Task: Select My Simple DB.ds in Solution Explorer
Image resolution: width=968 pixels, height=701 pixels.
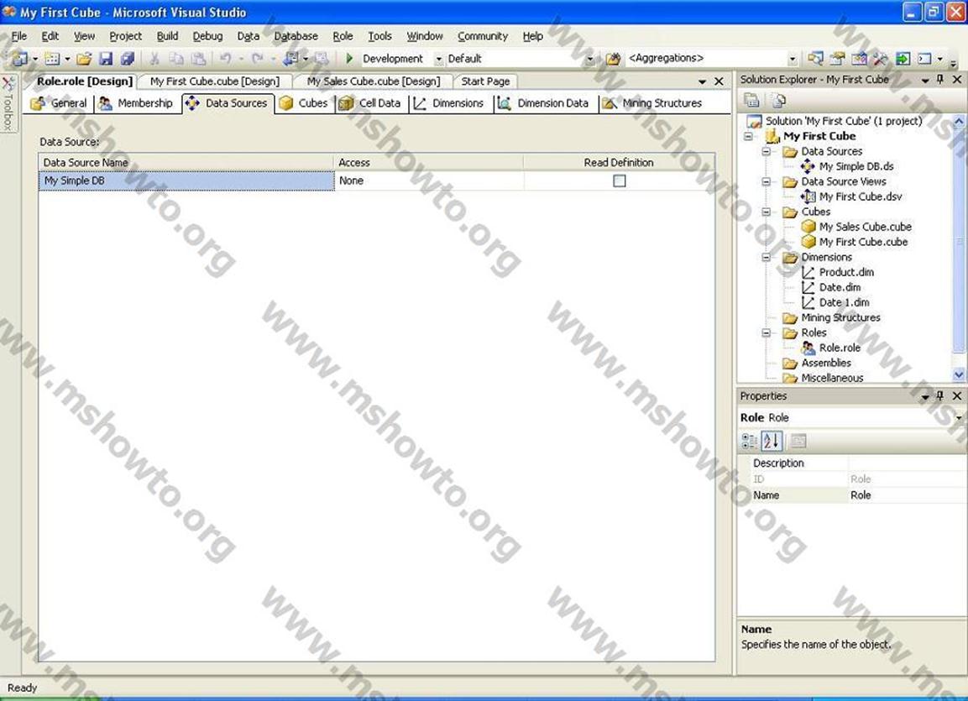Action: [x=856, y=166]
